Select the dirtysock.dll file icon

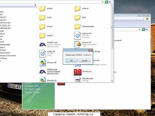click(x=43, y=63)
